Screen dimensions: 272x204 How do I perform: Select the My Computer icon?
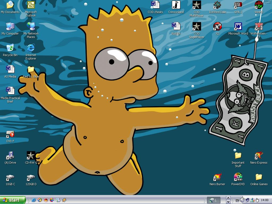10,29
